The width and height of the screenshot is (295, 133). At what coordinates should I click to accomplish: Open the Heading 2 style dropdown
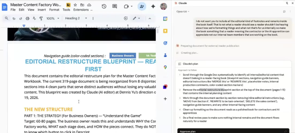tap(76, 18)
